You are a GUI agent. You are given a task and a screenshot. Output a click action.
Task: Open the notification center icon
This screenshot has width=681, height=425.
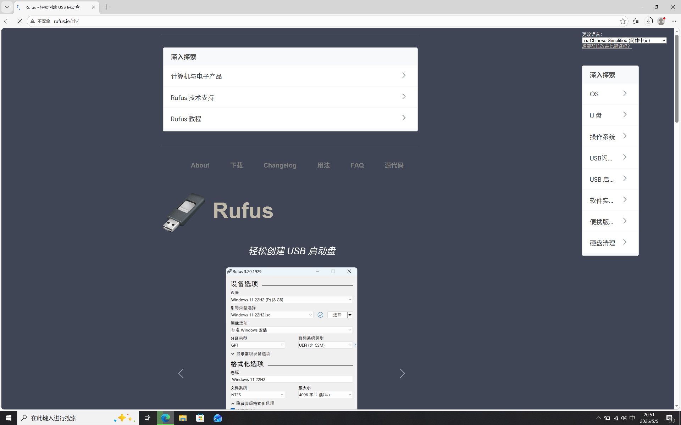click(670, 418)
